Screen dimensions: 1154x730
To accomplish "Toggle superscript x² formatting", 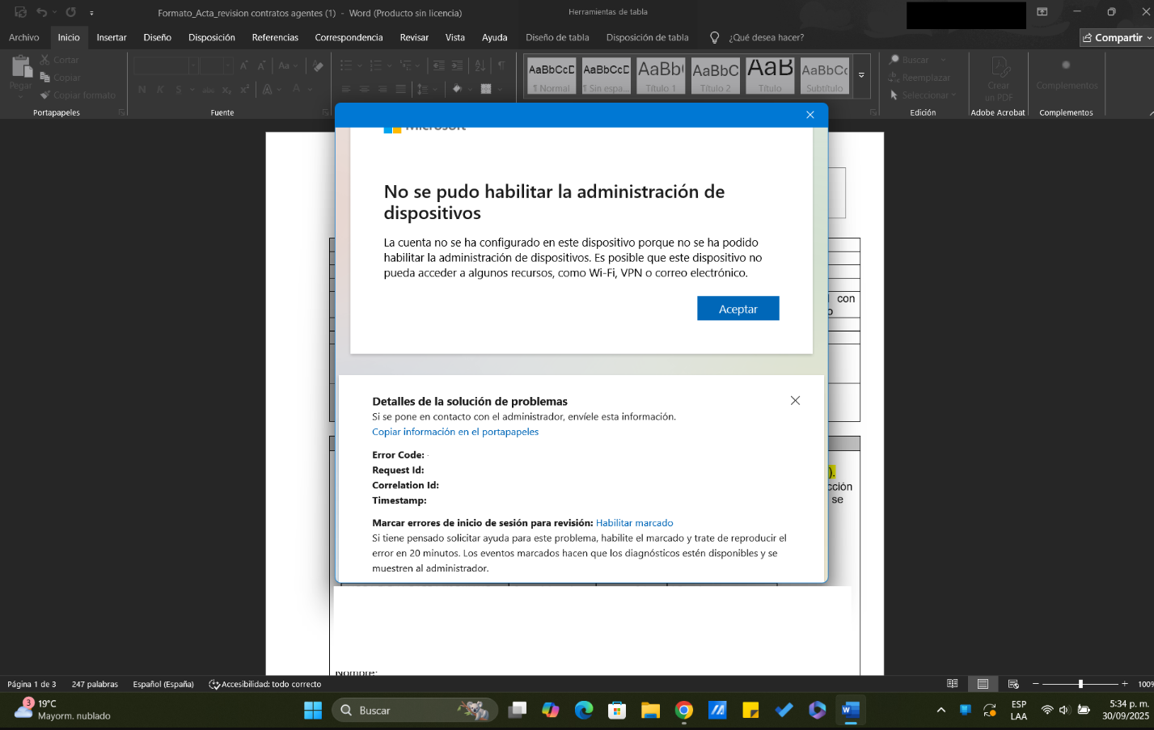I will [243, 89].
